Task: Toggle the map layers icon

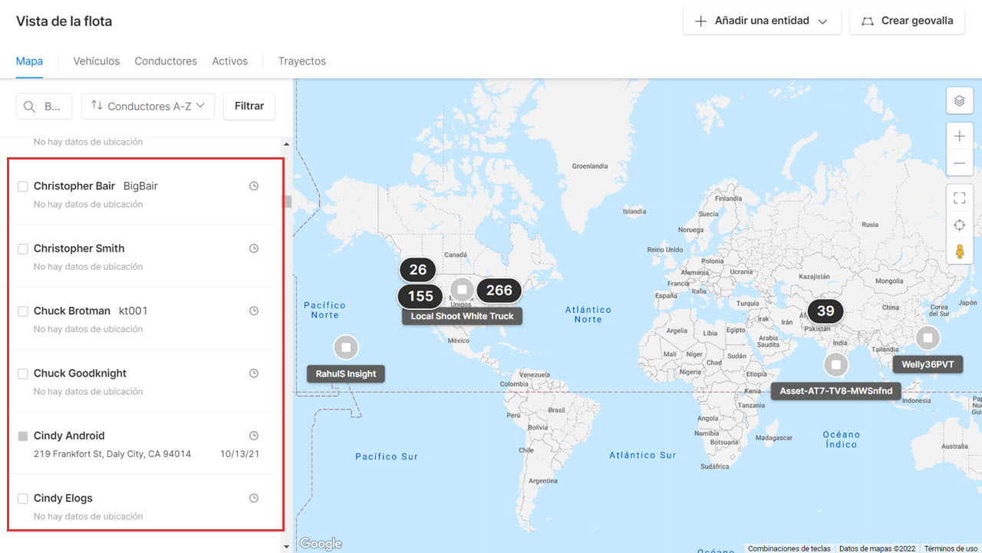Action: 960,100
